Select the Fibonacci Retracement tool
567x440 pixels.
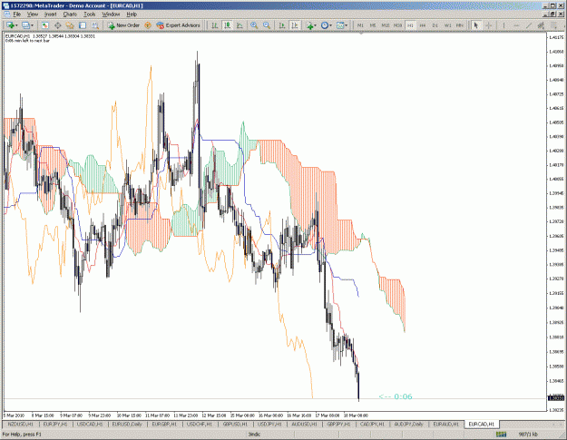point(553,25)
